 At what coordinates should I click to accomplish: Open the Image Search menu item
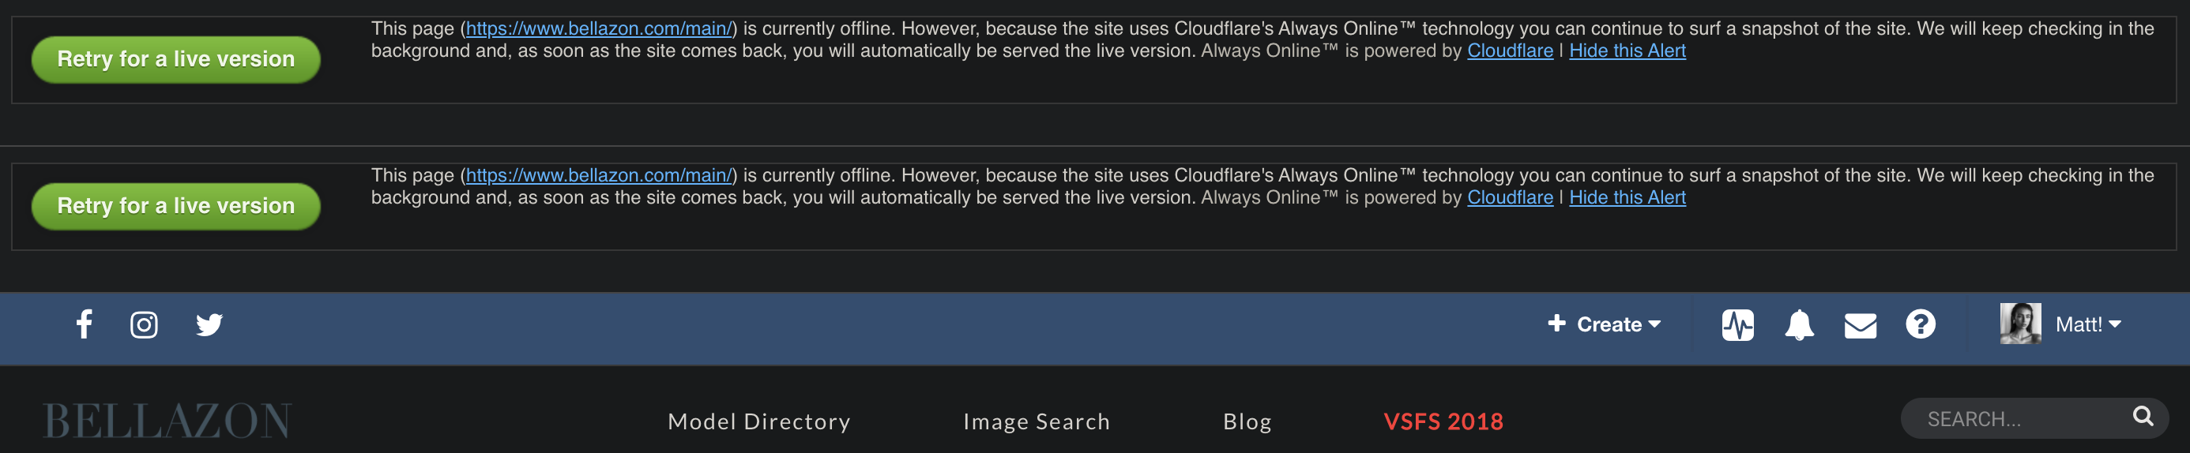(1037, 421)
